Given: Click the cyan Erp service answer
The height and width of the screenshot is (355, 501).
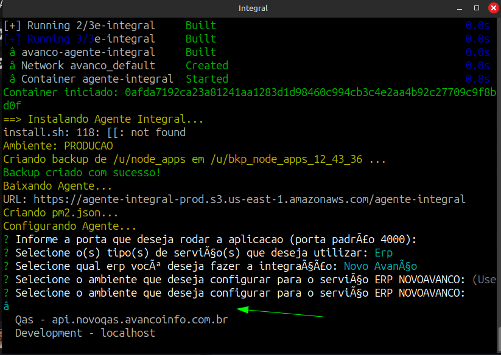Looking at the screenshot, I should (x=384, y=253).
